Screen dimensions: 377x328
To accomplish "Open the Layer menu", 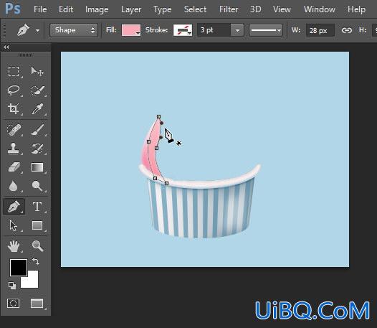I will click(131, 9).
